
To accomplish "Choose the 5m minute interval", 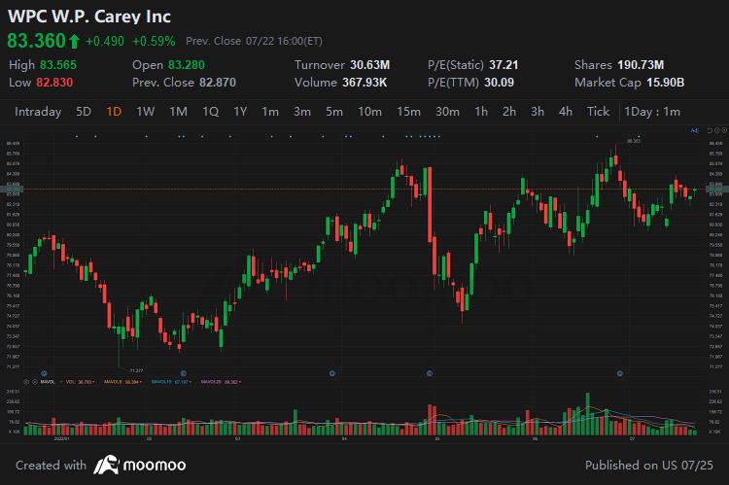I will pos(334,112).
